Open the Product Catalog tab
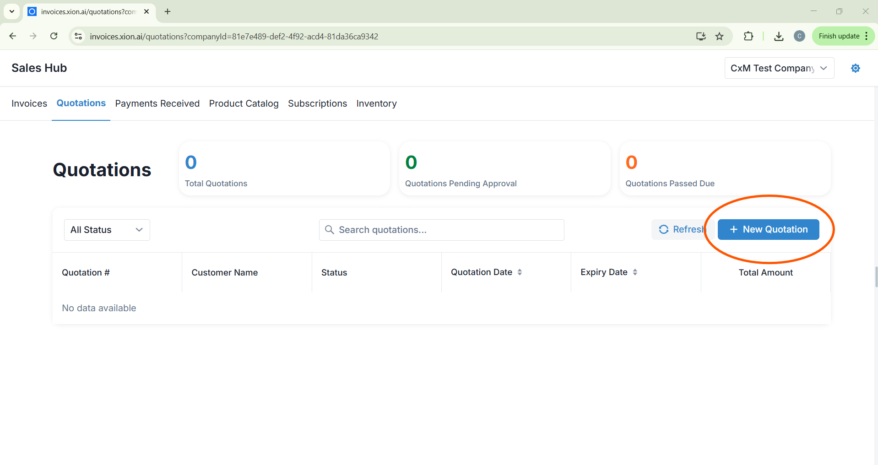 click(x=244, y=103)
